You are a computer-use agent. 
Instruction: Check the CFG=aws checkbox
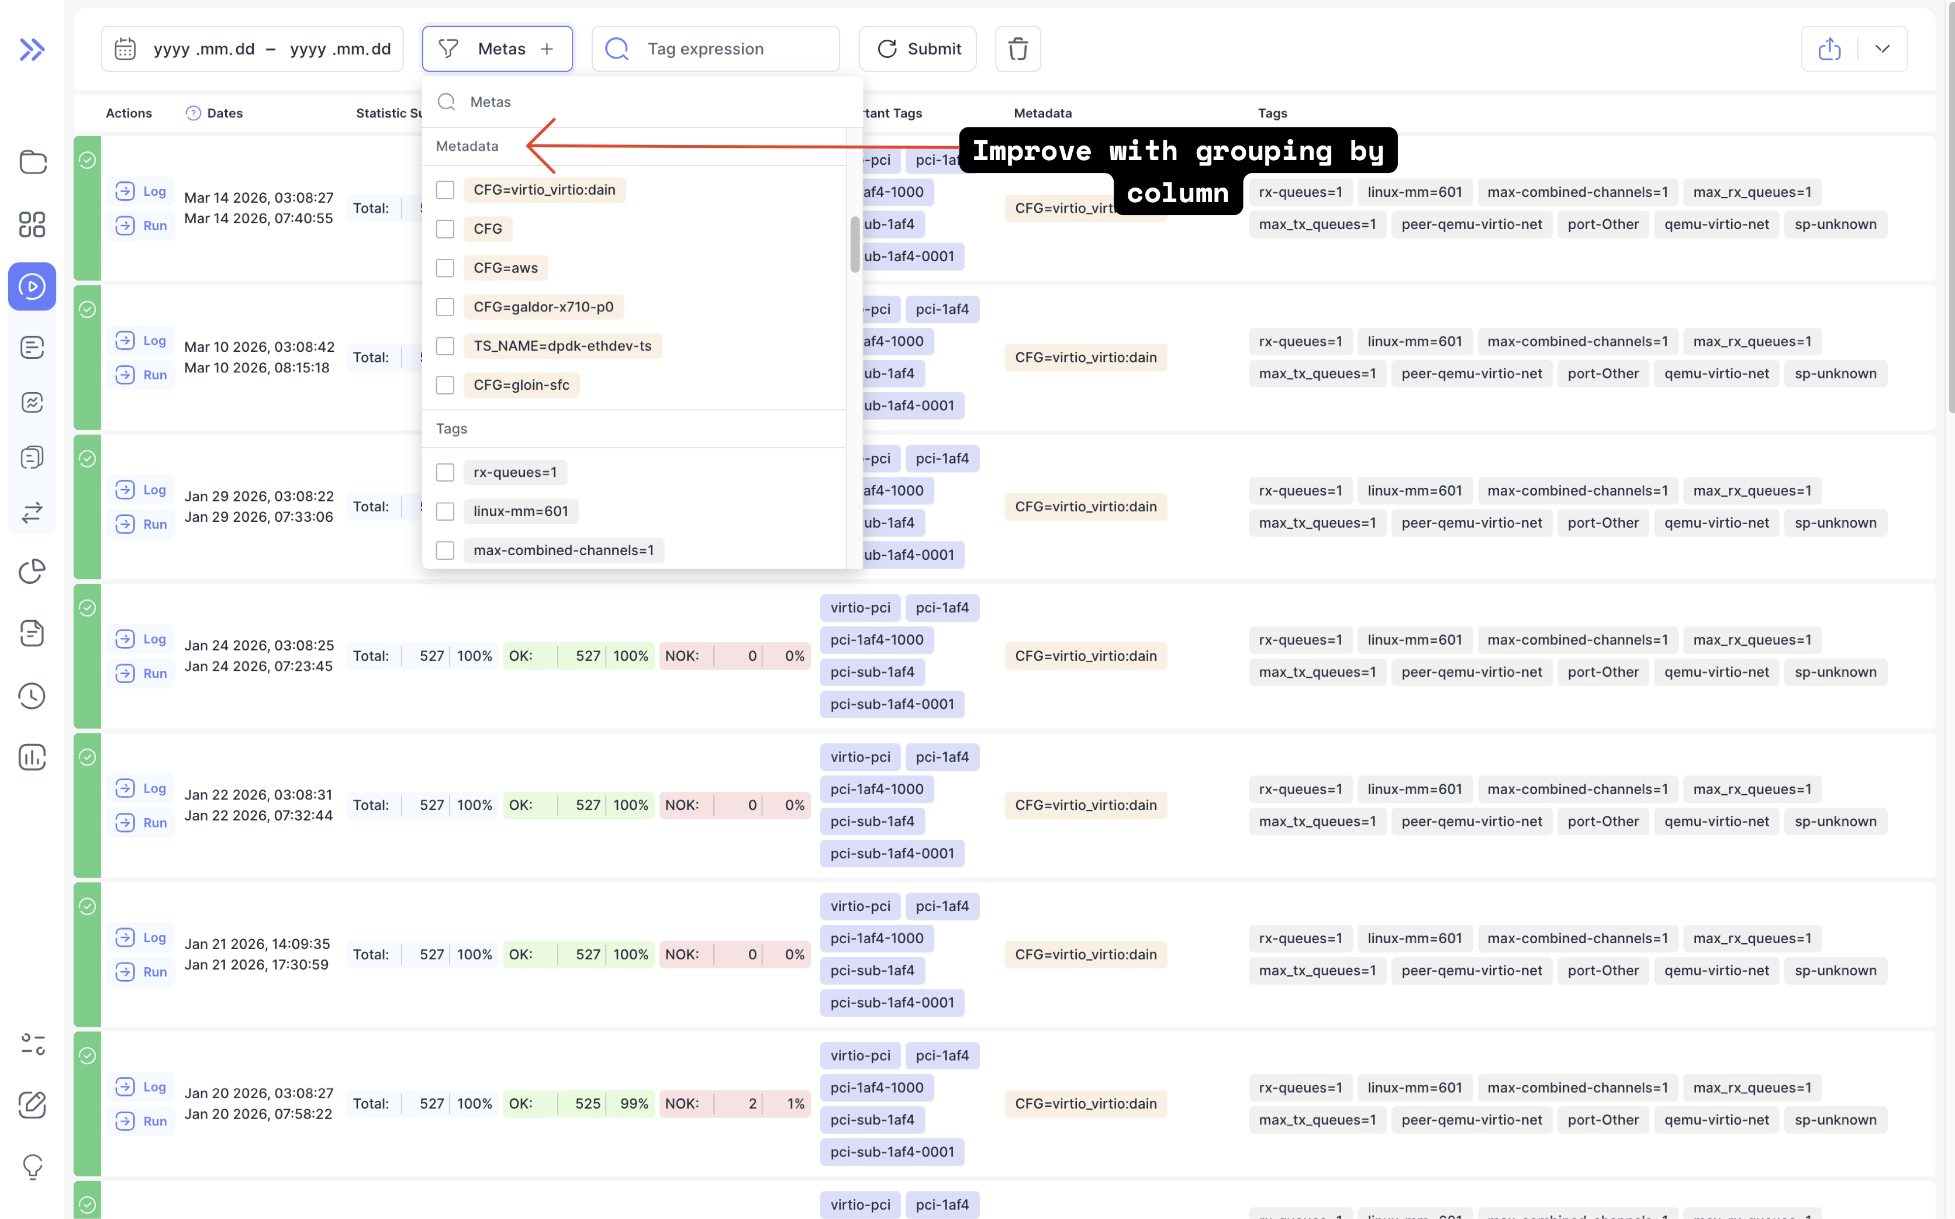(445, 268)
